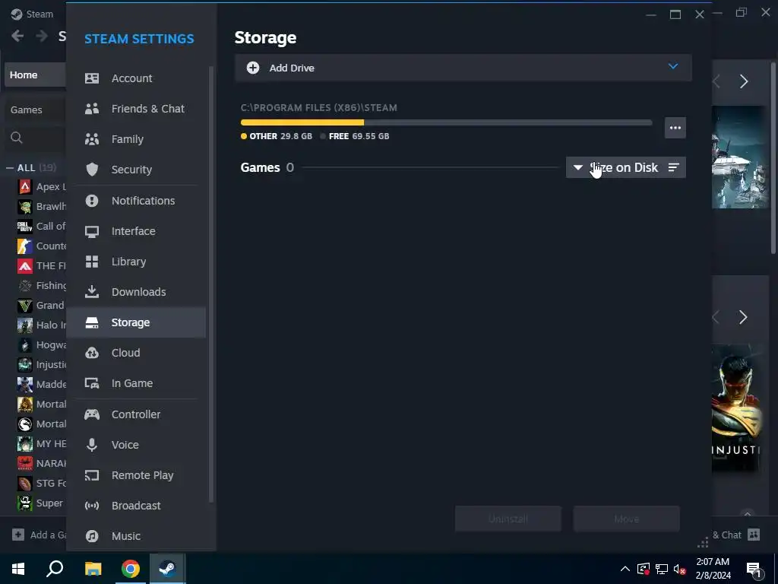Viewport: 778px width, 584px height.
Task: Show hidden system tray icons
Action: click(625, 569)
